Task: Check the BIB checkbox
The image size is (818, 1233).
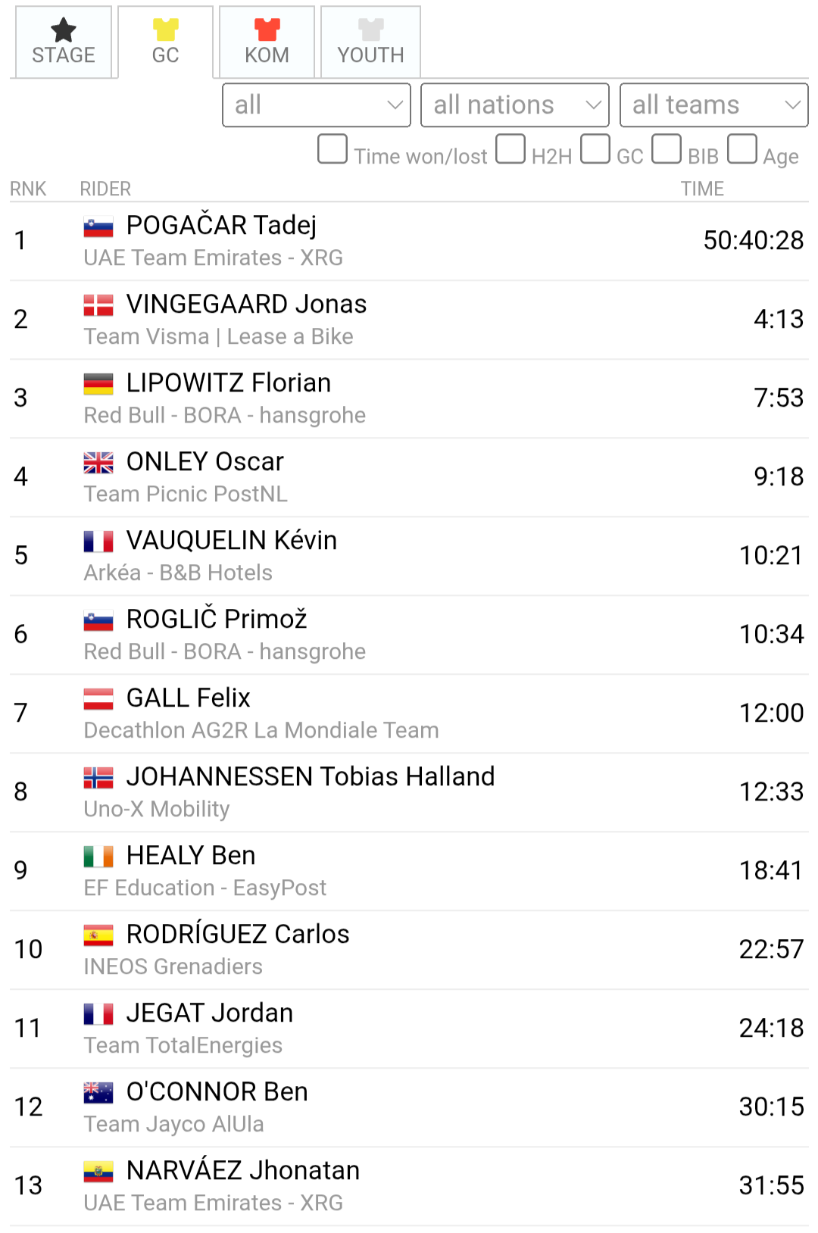Action: (x=667, y=149)
